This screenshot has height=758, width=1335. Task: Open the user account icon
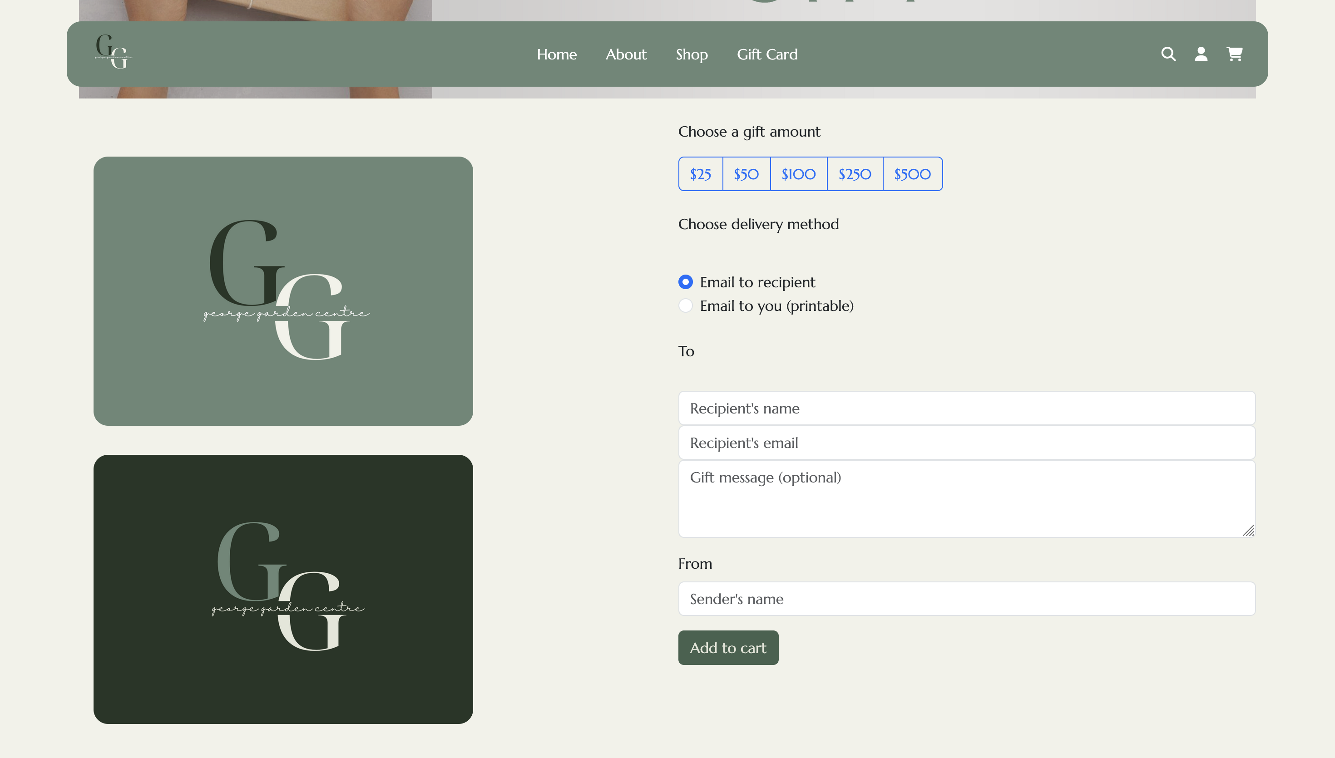(1201, 54)
